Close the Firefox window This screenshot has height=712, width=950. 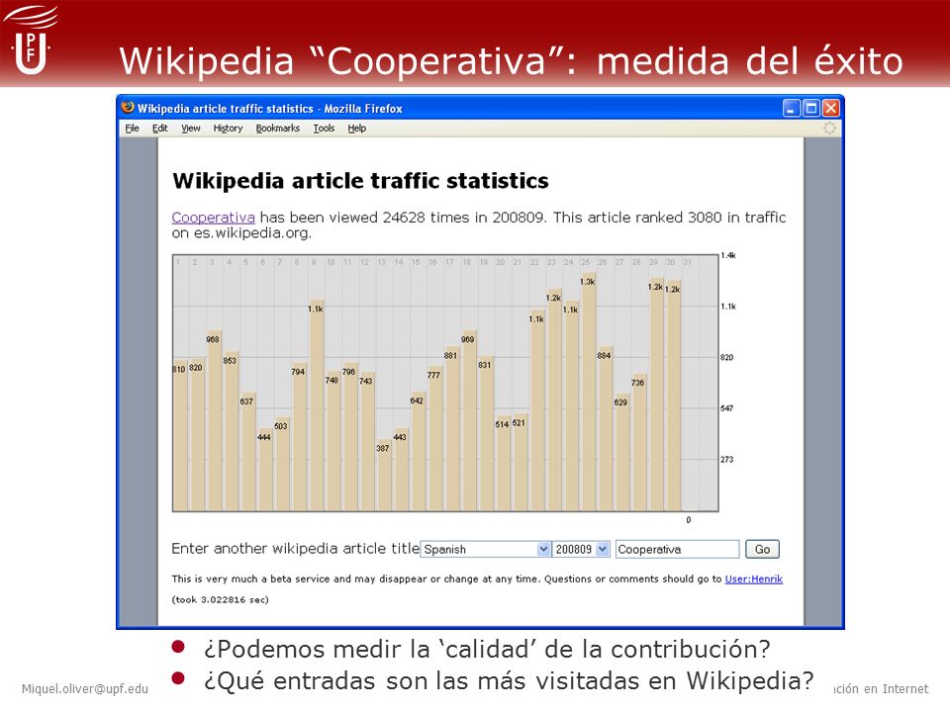point(831,109)
